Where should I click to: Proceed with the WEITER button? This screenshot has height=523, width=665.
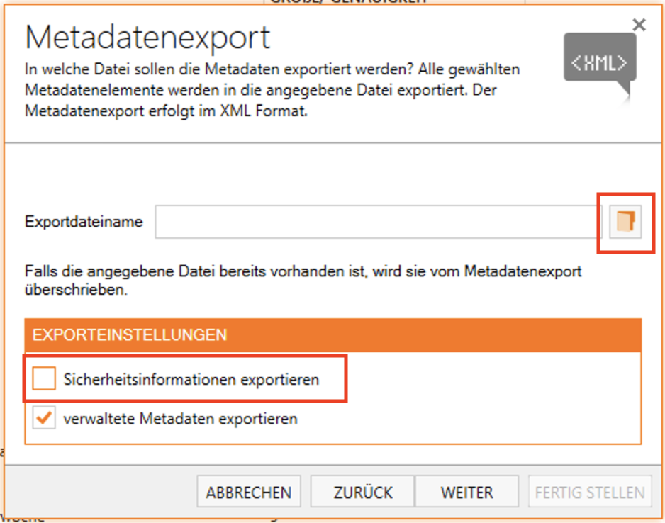point(466,493)
